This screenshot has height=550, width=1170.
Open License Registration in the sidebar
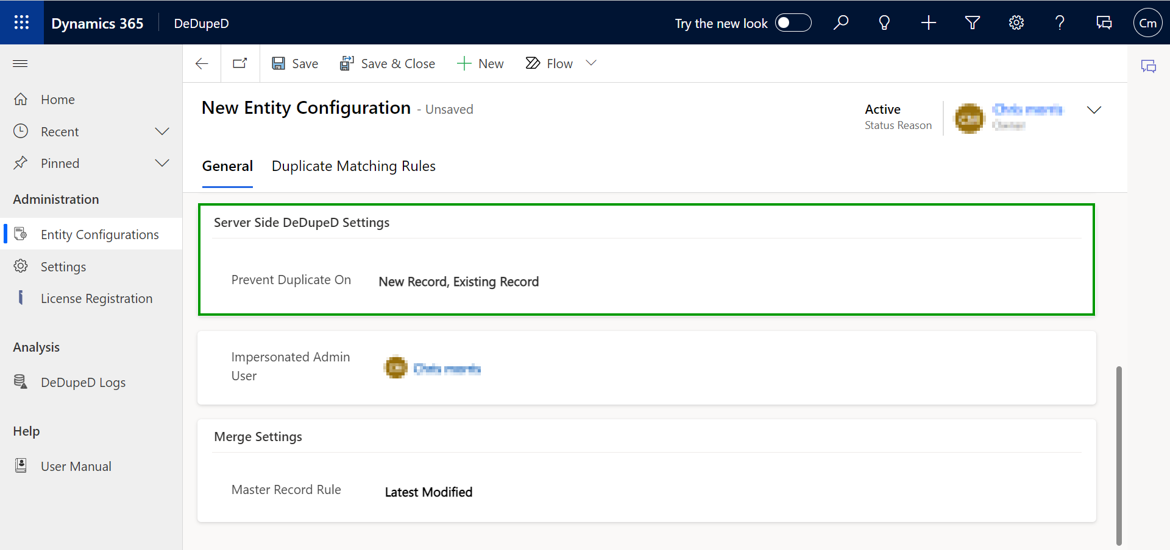[x=91, y=298]
